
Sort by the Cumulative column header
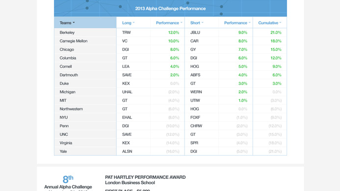point(269,23)
